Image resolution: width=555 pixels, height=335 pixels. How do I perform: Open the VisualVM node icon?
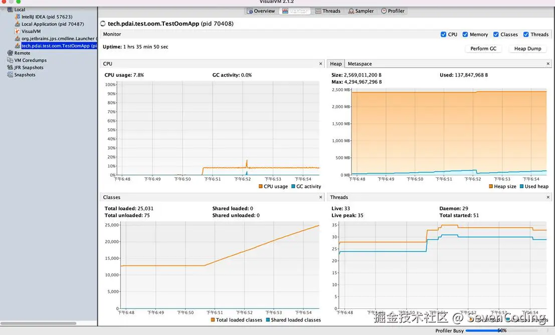pyautogui.click(x=18, y=31)
